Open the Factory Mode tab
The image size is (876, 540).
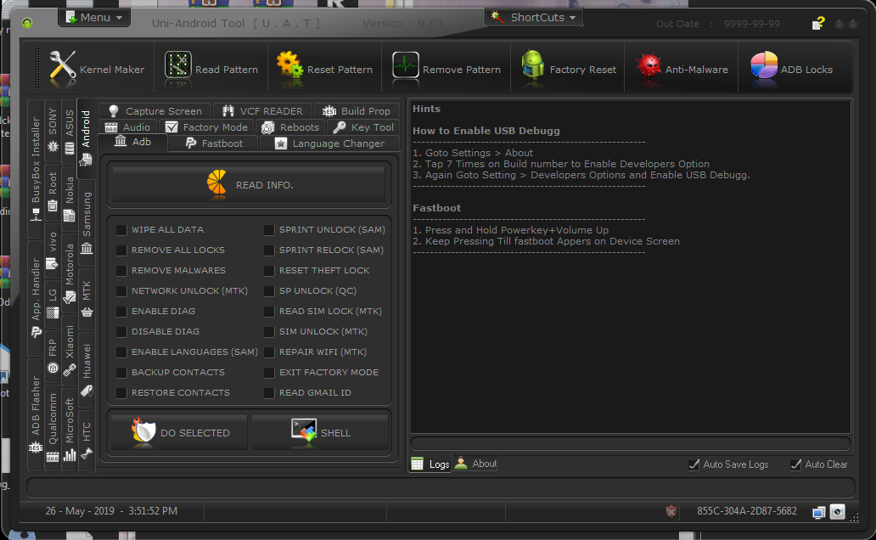206,127
